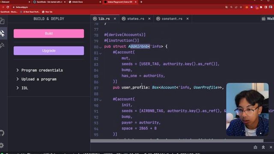Click '#[instruction()]' on line 79
Viewport: 274px width, 154px height.
tap(122, 41)
